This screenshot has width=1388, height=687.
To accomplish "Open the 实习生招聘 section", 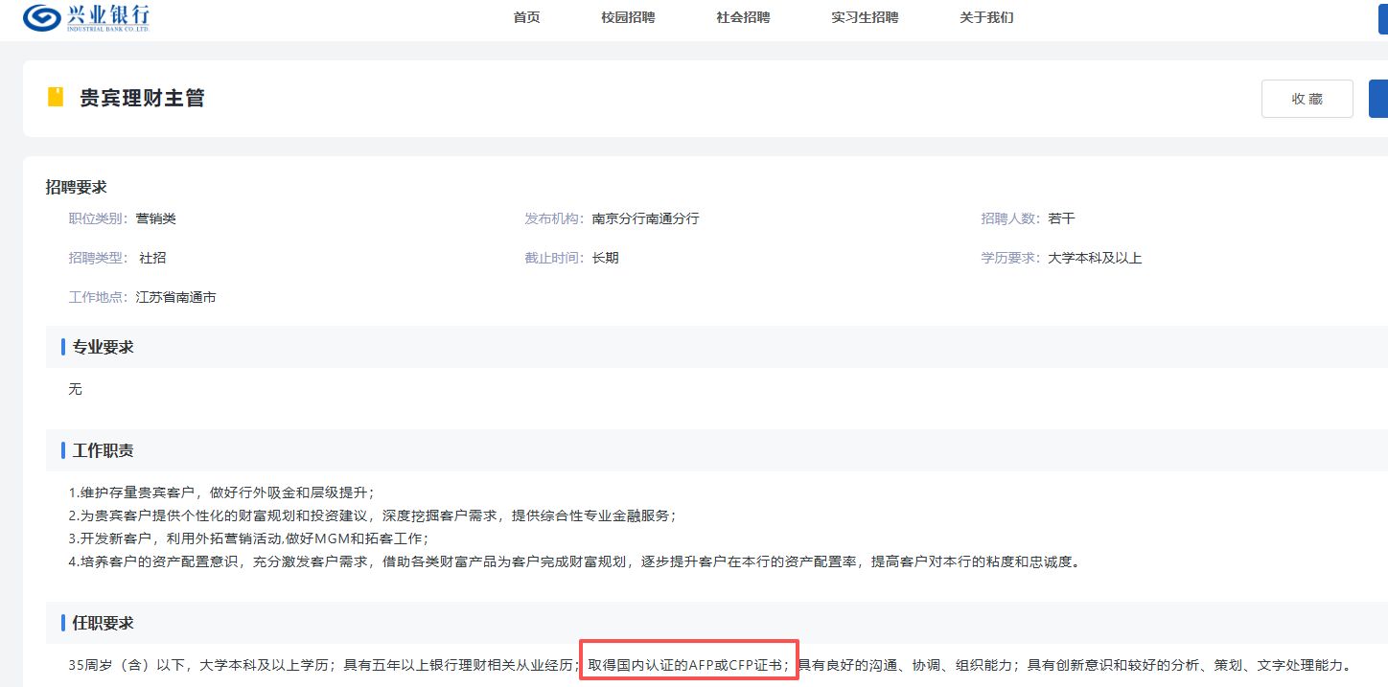I will point(865,17).
